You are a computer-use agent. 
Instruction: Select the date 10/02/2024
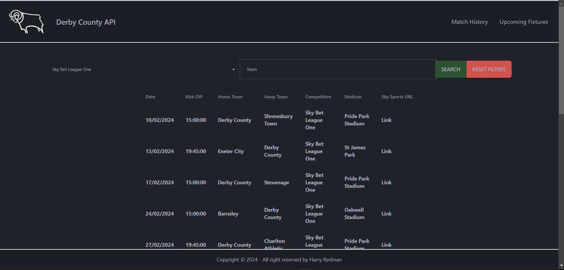pos(160,120)
